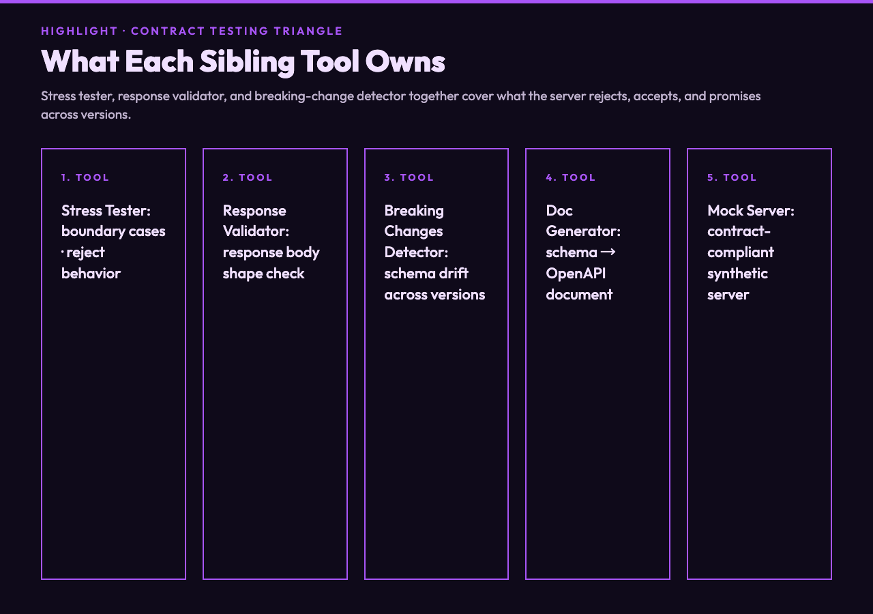The width and height of the screenshot is (873, 614).
Task: Click the OpenAPI document text
Action: coord(579,284)
